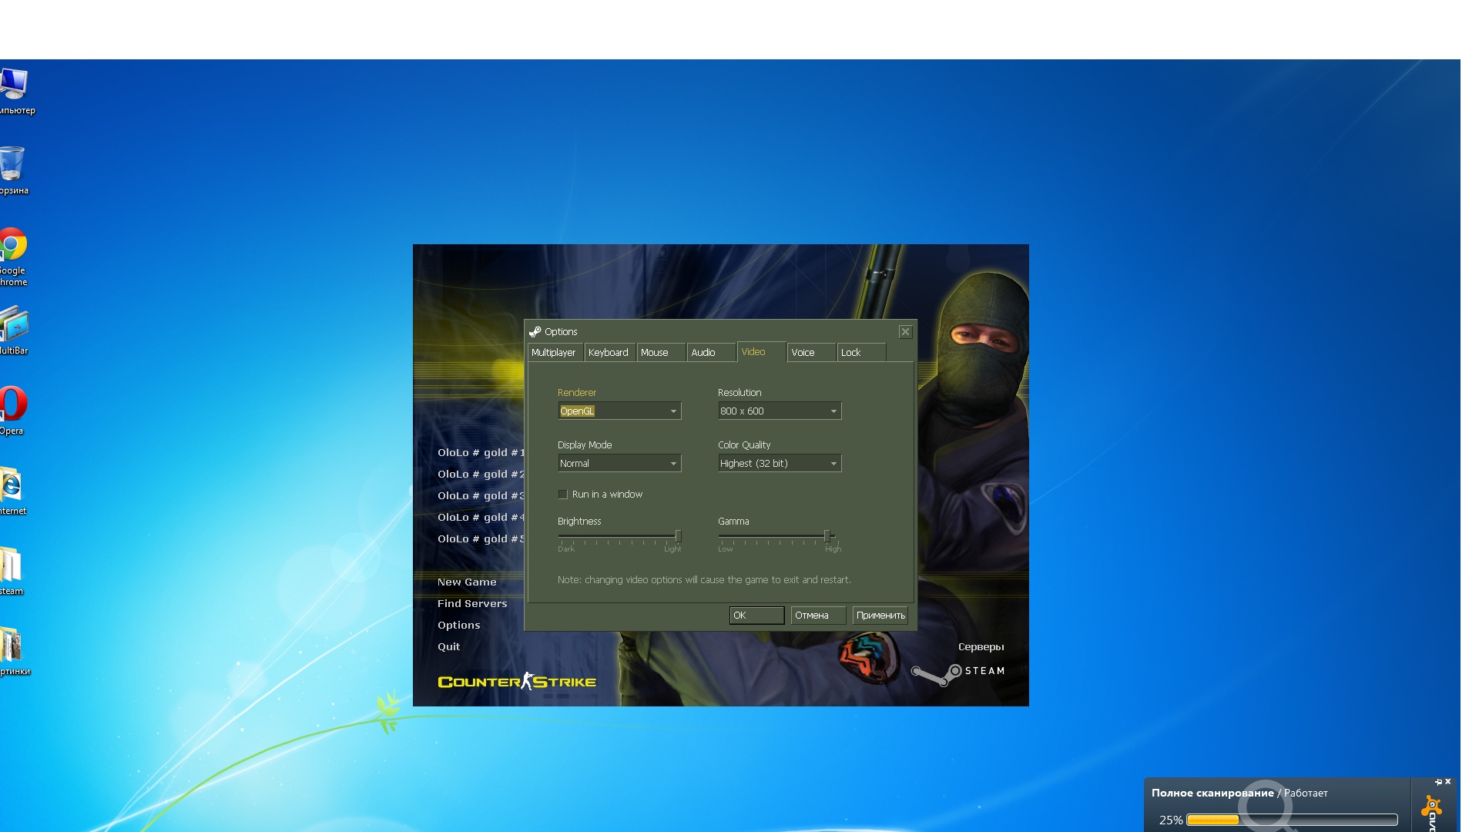
Task: Open the Resolution 800 x 600 dropdown
Action: pos(780,411)
